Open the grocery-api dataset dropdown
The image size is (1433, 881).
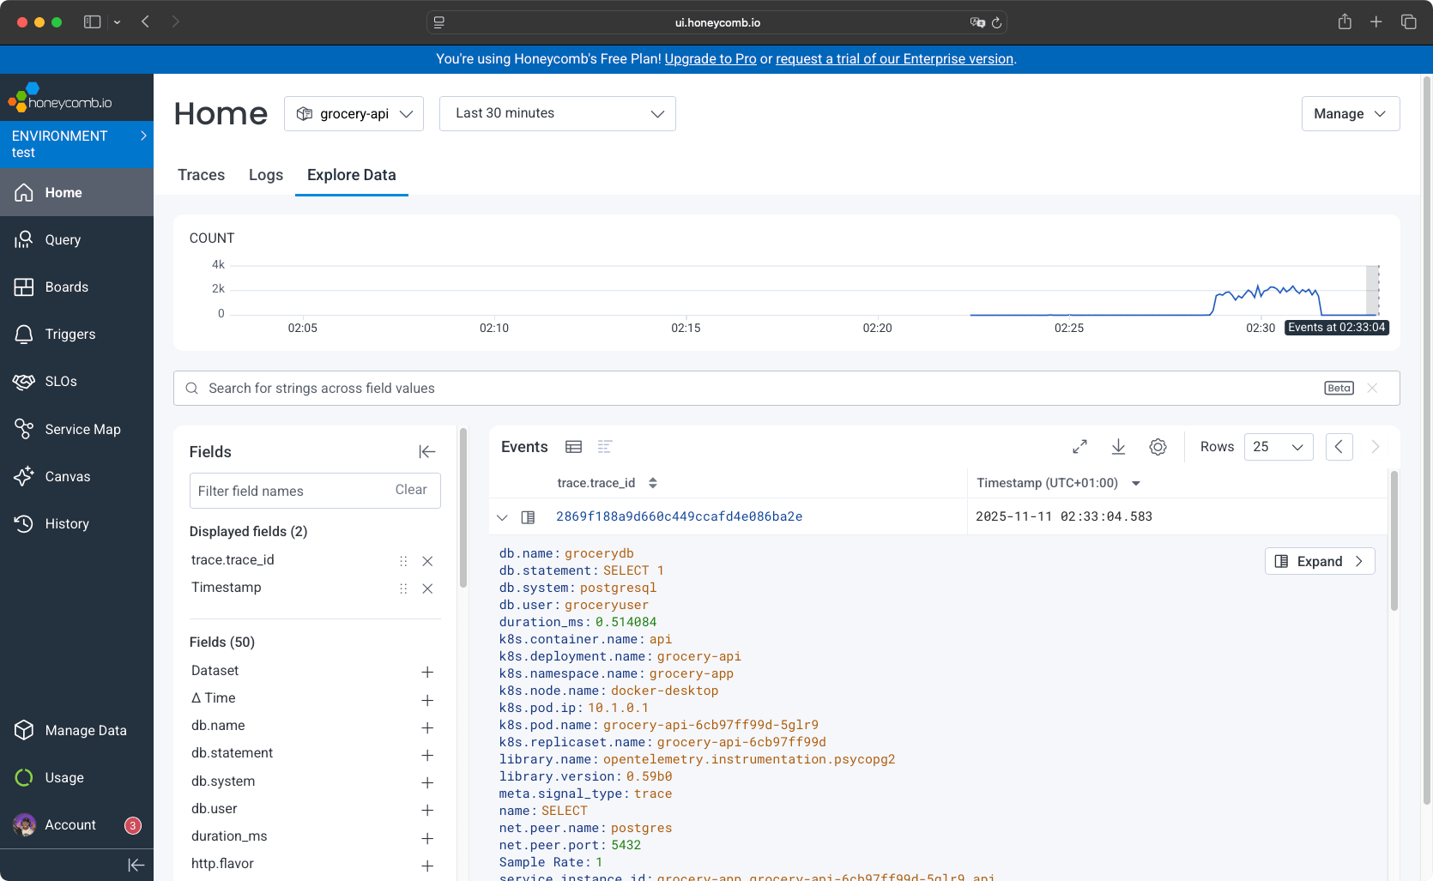pyautogui.click(x=354, y=114)
